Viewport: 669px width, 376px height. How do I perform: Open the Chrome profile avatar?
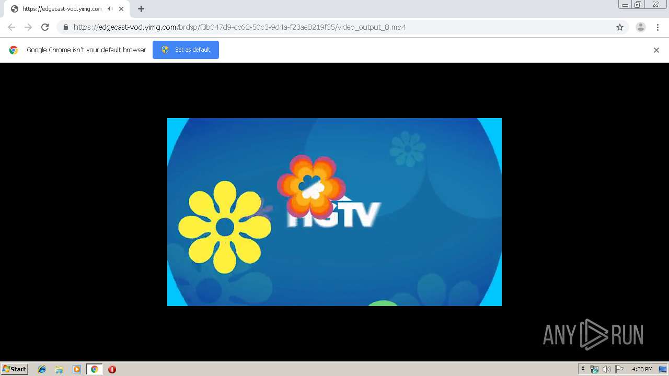click(641, 27)
